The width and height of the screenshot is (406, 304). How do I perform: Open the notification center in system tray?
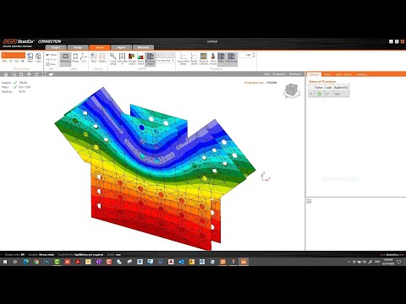(399, 262)
